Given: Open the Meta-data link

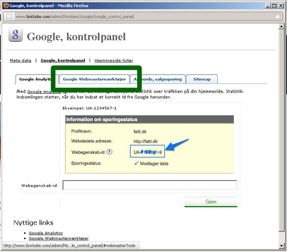Looking at the screenshot, I should click(x=20, y=61).
